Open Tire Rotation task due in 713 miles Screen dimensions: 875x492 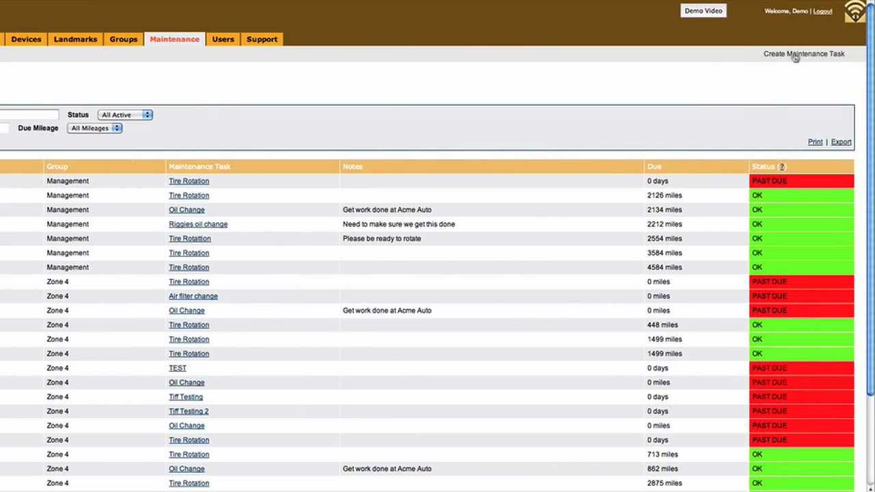(x=189, y=454)
